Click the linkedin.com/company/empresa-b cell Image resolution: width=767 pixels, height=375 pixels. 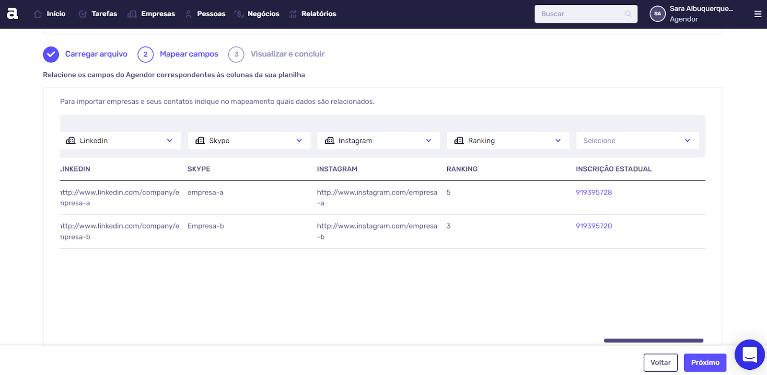[x=120, y=231]
